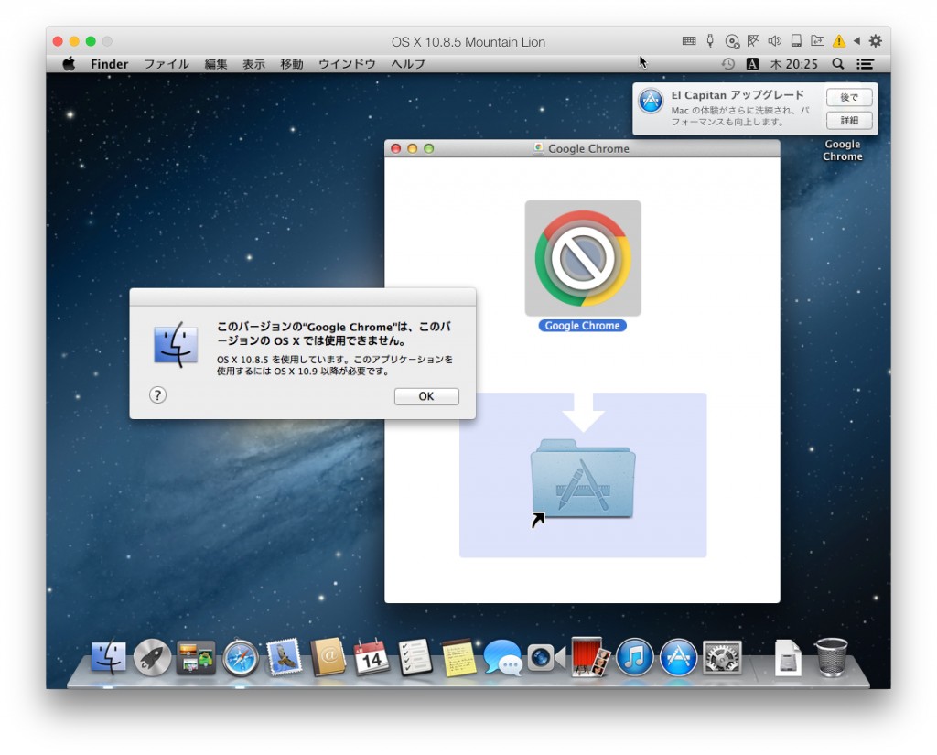
Task: Click OK in the Chrome incompatibility alert
Action: [426, 396]
